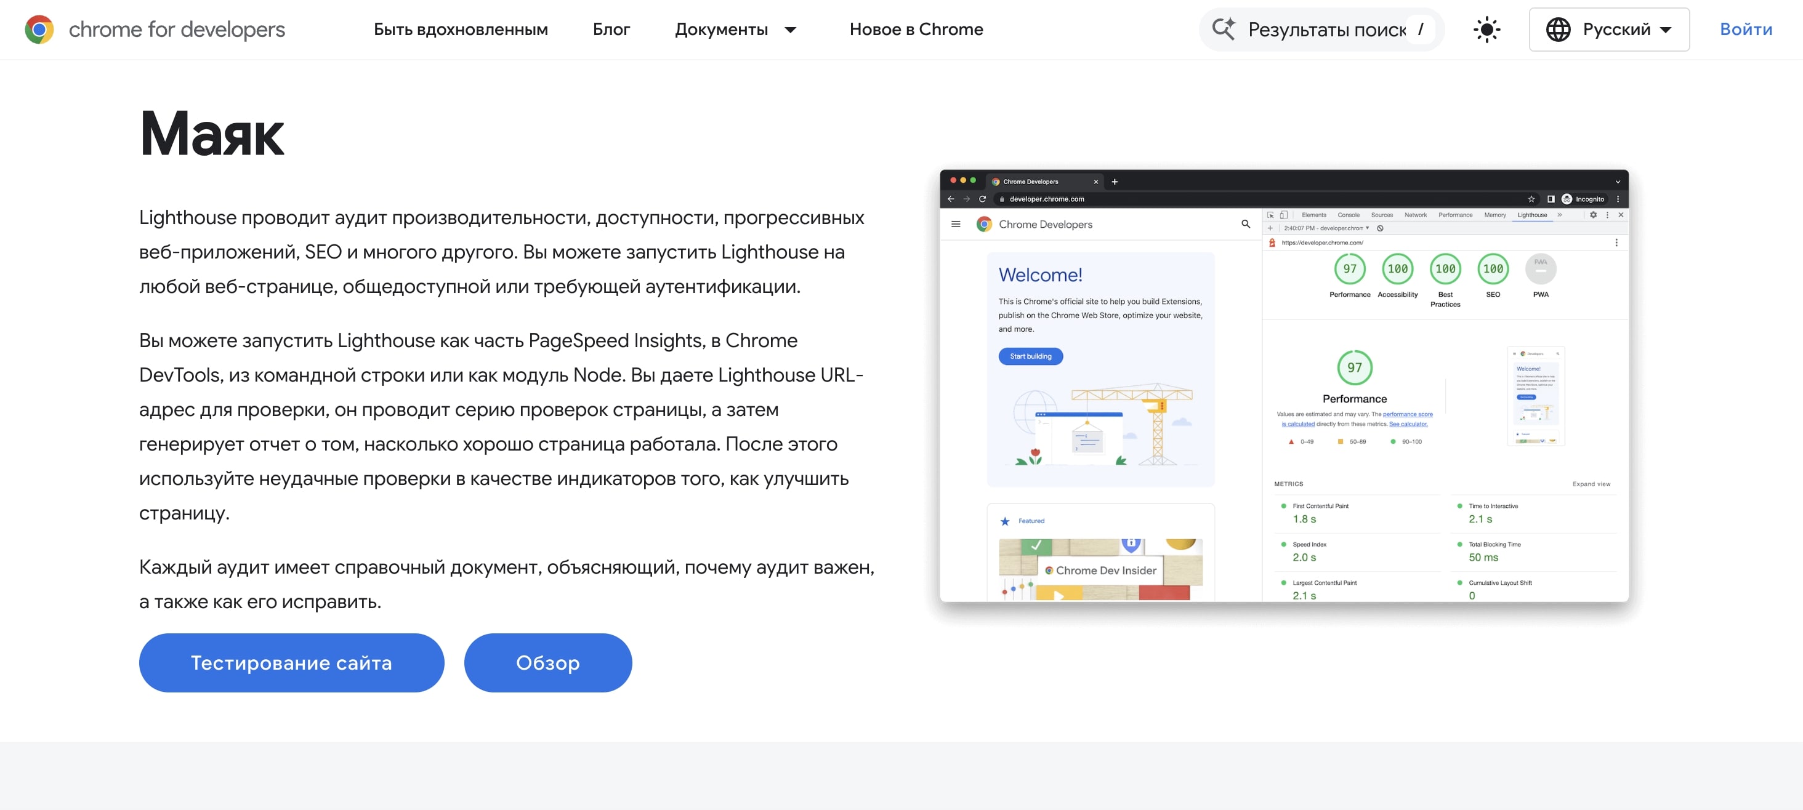Click the Тестирование сайта button

click(x=291, y=662)
